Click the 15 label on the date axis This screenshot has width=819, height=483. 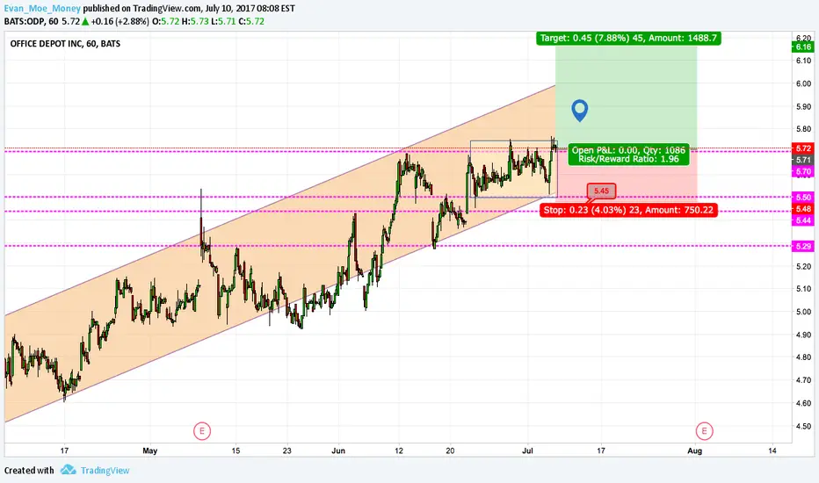click(x=236, y=451)
